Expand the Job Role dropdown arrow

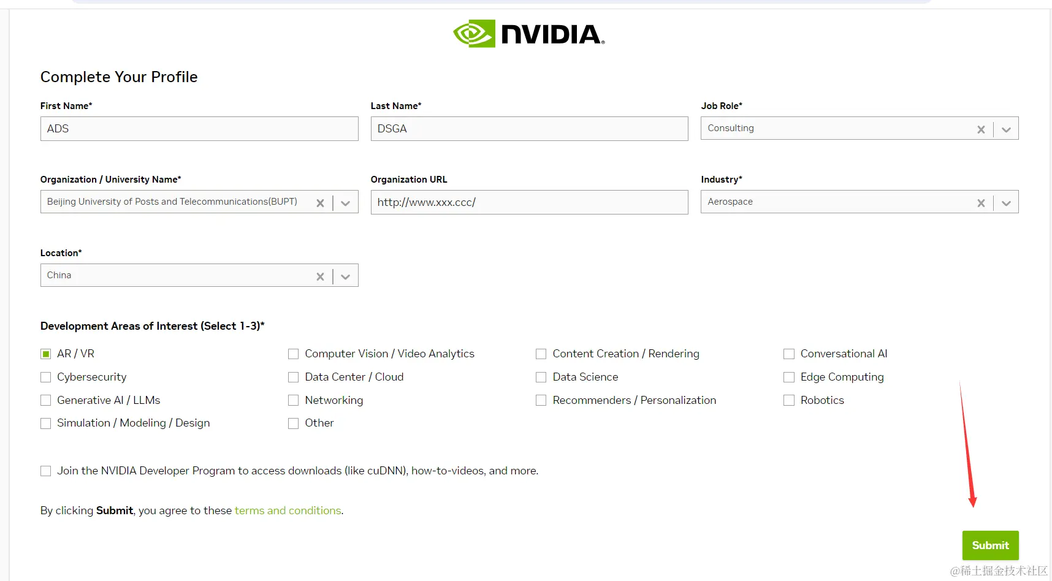pyautogui.click(x=1006, y=129)
